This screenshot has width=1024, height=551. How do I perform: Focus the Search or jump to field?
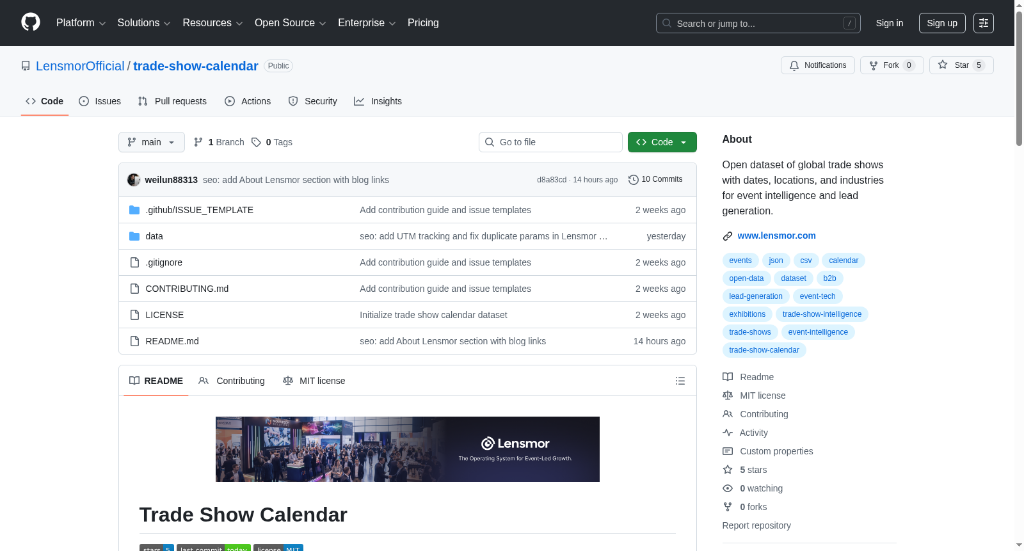(758, 23)
